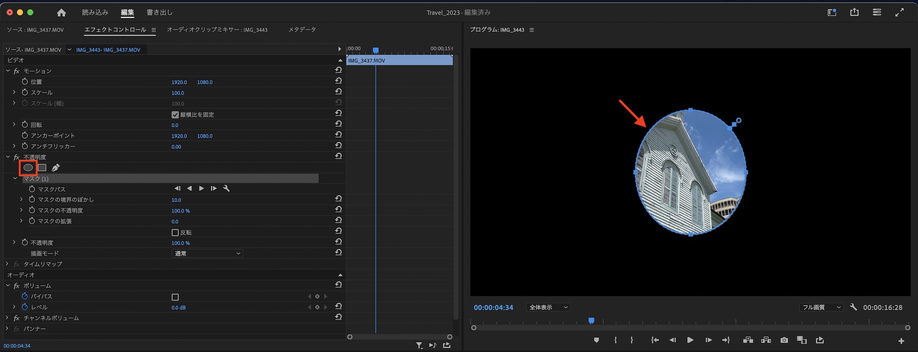Select the ellipse mask tool
Screen dimensions: 918x352
[x=28, y=168]
